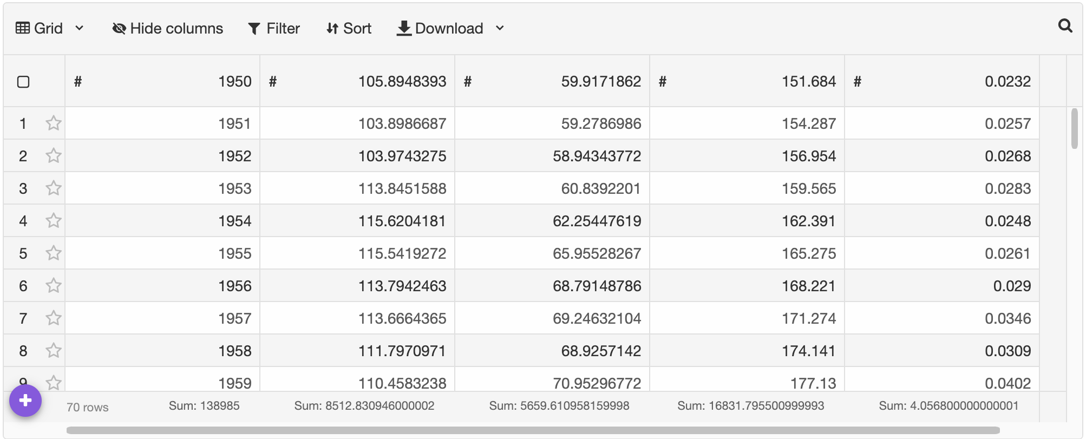Click number type icon of 1950 column
This screenshot has height=439, width=1086.
78,82
